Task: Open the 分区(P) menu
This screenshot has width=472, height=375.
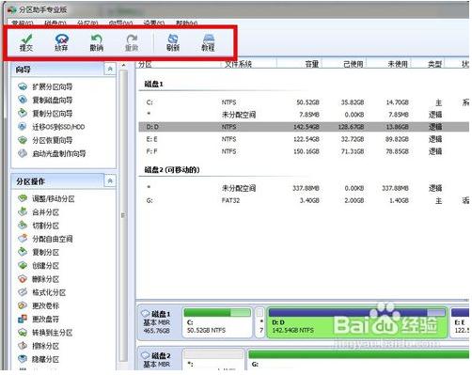Action: point(87,23)
